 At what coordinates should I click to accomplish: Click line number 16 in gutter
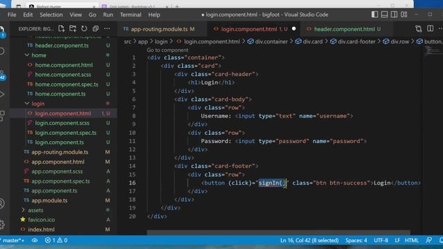click(x=132, y=183)
